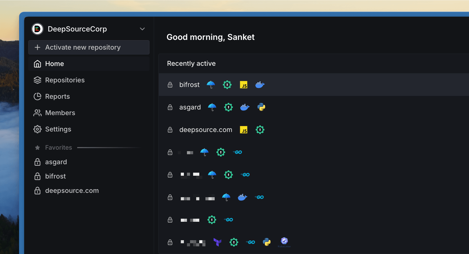Click the Settings gear icon

38,129
